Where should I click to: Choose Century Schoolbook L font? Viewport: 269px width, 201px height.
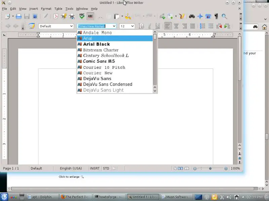[x=115, y=55]
